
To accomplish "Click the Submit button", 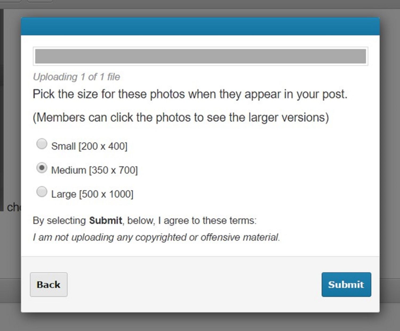I will tap(346, 285).
